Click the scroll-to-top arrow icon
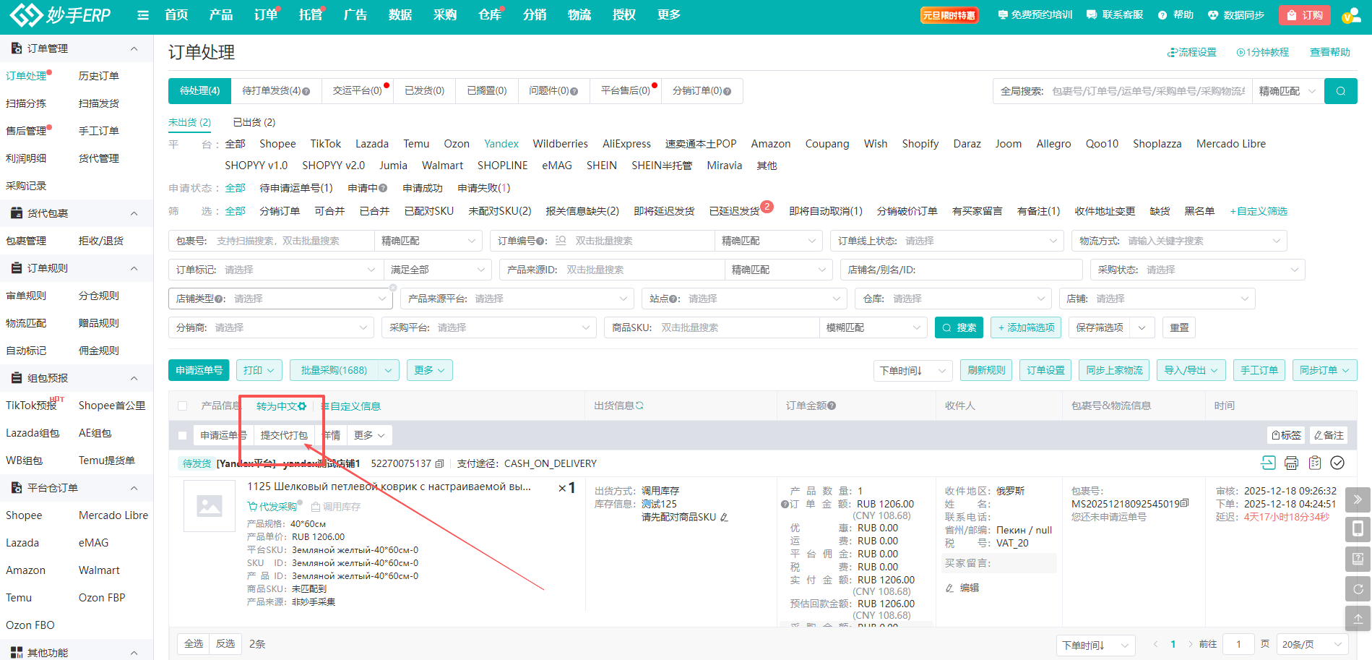This screenshot has height=660, width=1372. coord(1358,619)
